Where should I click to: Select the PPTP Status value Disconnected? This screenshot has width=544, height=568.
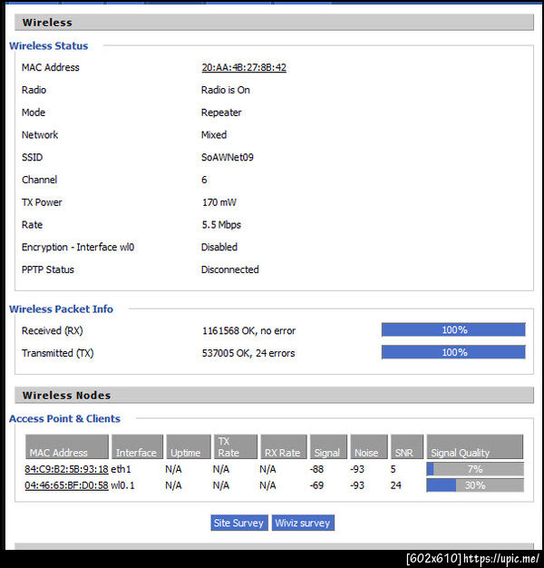229,269
